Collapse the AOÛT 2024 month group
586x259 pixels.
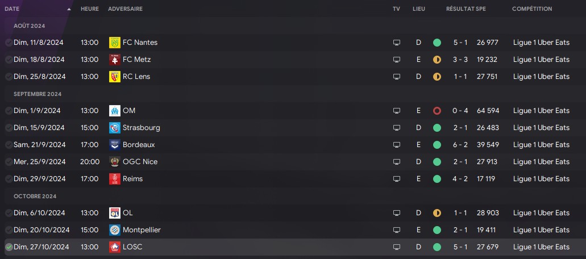click(29, 26)
